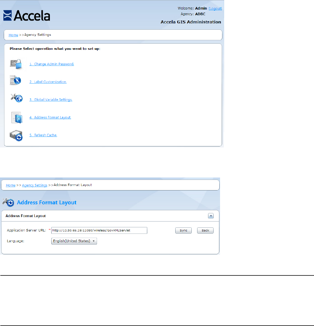Click the Label Customization table icon
This screenshot has height=326, width=314.
point(16,80)
